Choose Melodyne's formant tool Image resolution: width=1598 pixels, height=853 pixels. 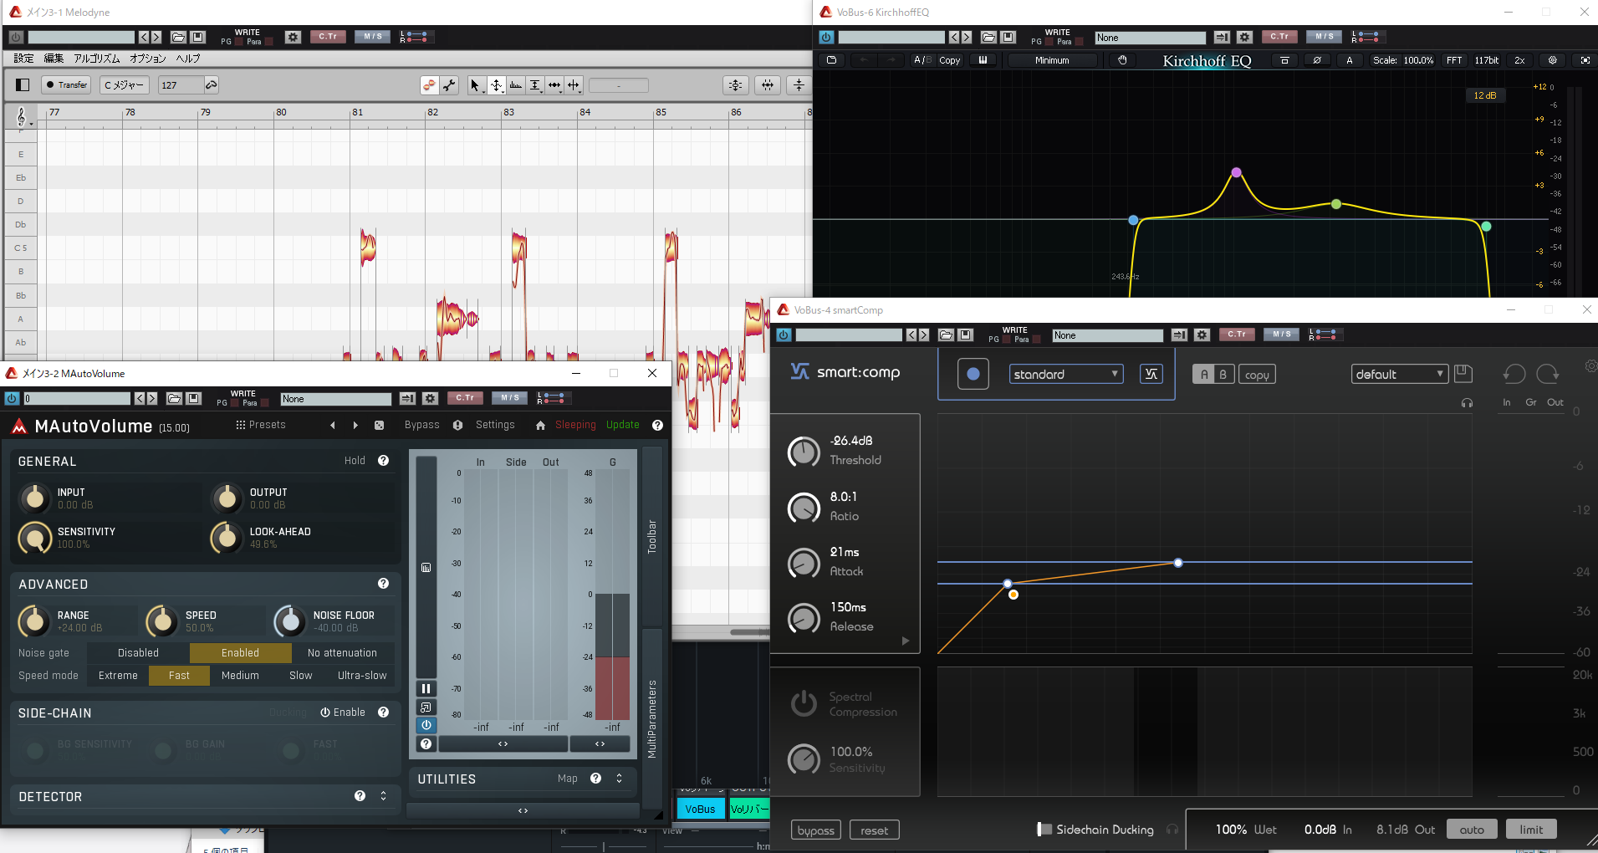tap(515, 85)
